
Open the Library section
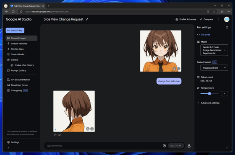point(15,59)
